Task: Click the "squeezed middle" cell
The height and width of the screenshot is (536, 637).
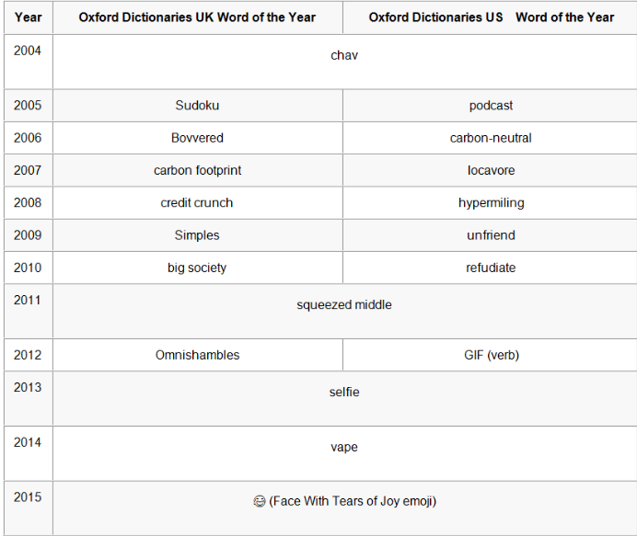Action: [343, 304]
